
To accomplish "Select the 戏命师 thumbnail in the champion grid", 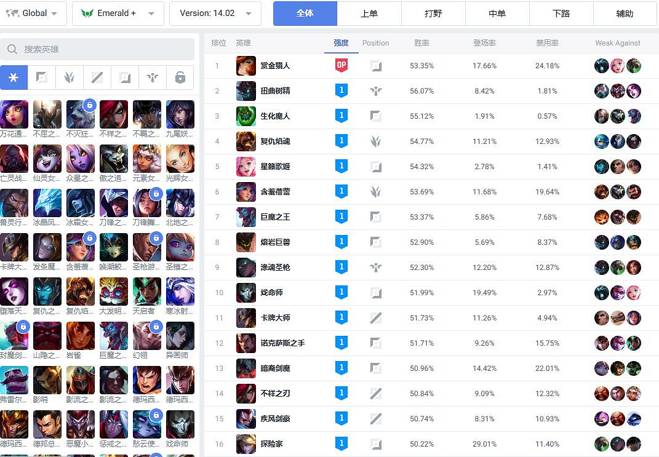I will pyautogui.click(x=180, y=424).
